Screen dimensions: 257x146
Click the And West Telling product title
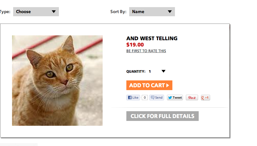152,38
